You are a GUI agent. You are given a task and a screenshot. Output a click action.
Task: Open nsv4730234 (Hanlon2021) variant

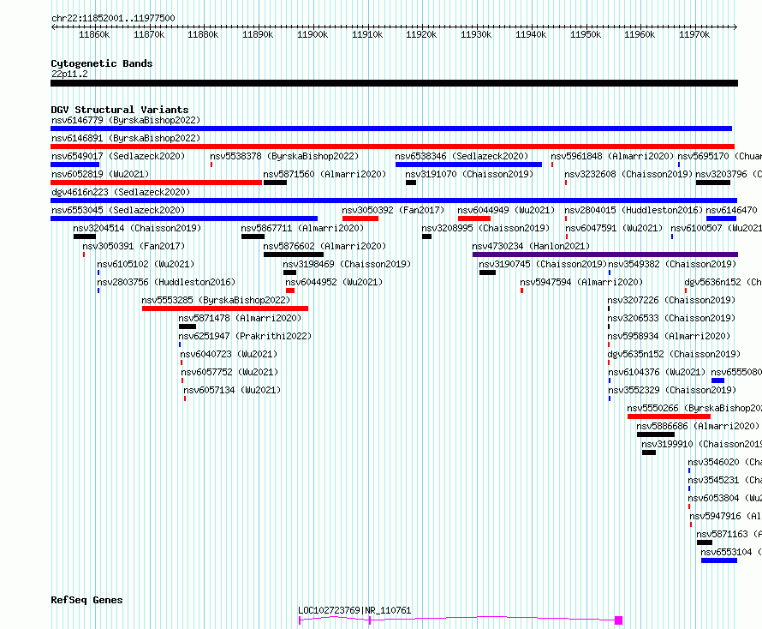coord(531,246)
